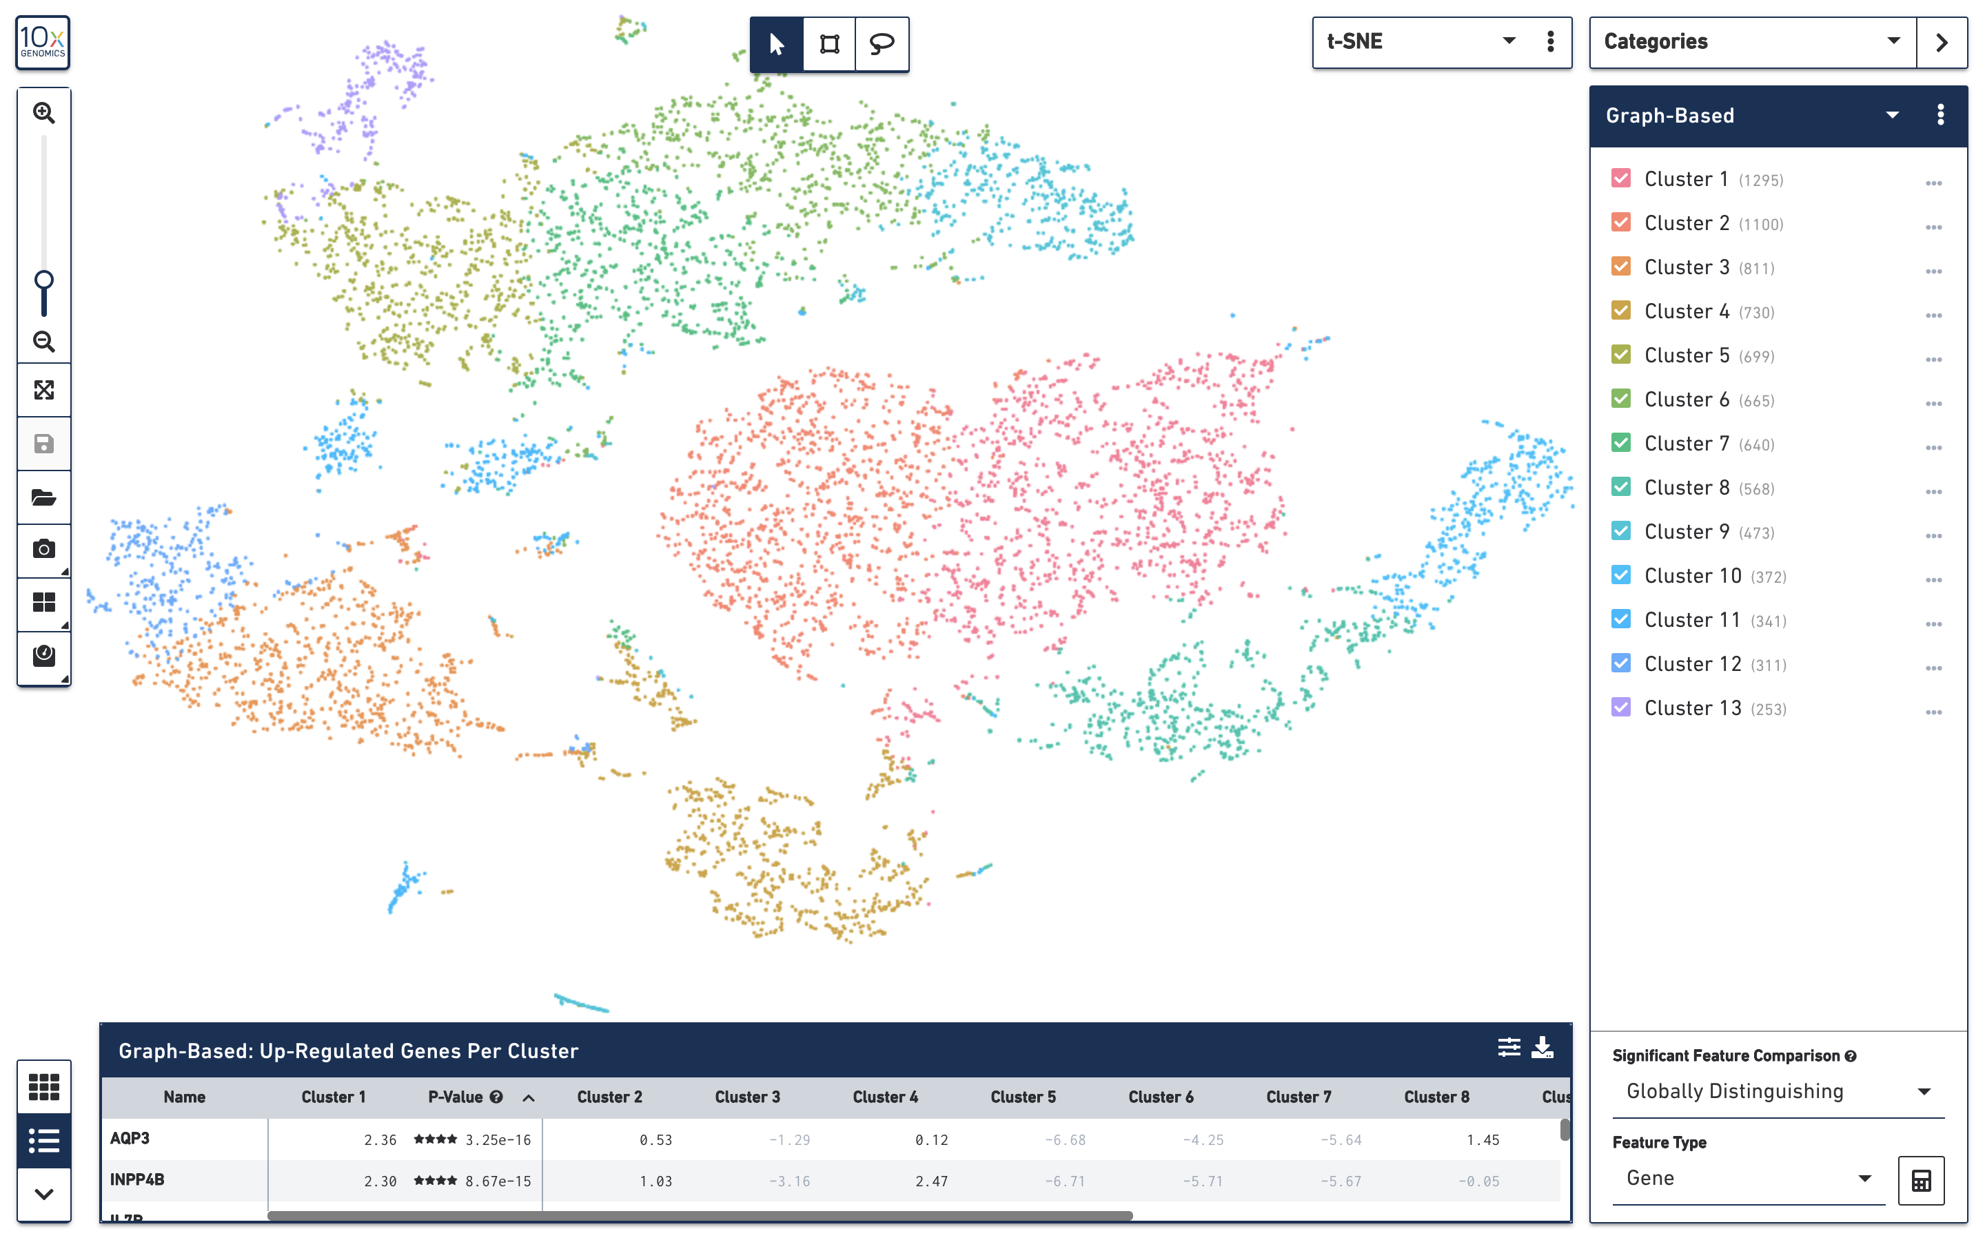Sort table by Cluster 6 column
Image resolution: width=1985 pixels, height=1240 pixels.
(x=1161, y=1097)
